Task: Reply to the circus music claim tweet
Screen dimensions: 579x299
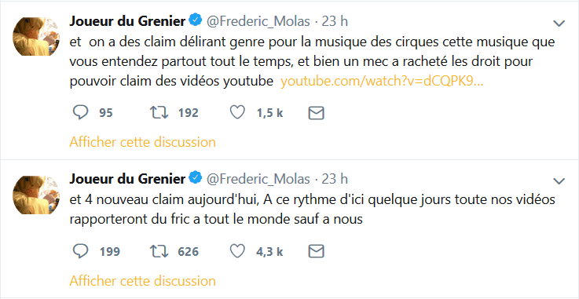Action: coord(80,113)
